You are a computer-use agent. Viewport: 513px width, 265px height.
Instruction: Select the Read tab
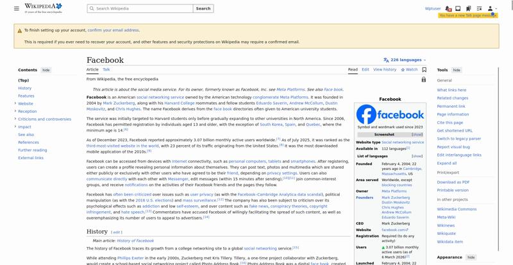[x=353, y=69]
